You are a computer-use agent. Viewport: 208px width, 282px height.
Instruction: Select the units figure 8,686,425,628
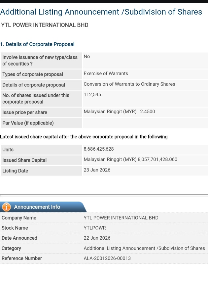coord(98,149)
